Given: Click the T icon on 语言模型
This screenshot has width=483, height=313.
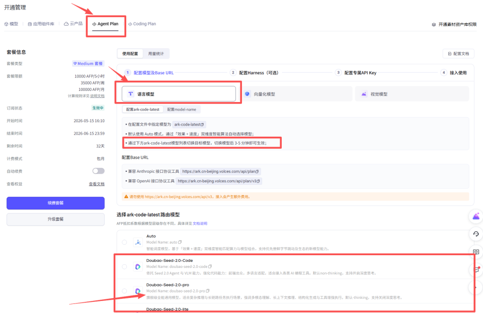Looking at the screenshot, I should pyautogui.click(x=131, y=94).
